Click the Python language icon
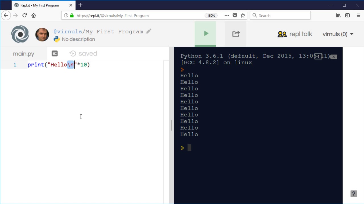The image size is (364, 204). pos(57,39)
